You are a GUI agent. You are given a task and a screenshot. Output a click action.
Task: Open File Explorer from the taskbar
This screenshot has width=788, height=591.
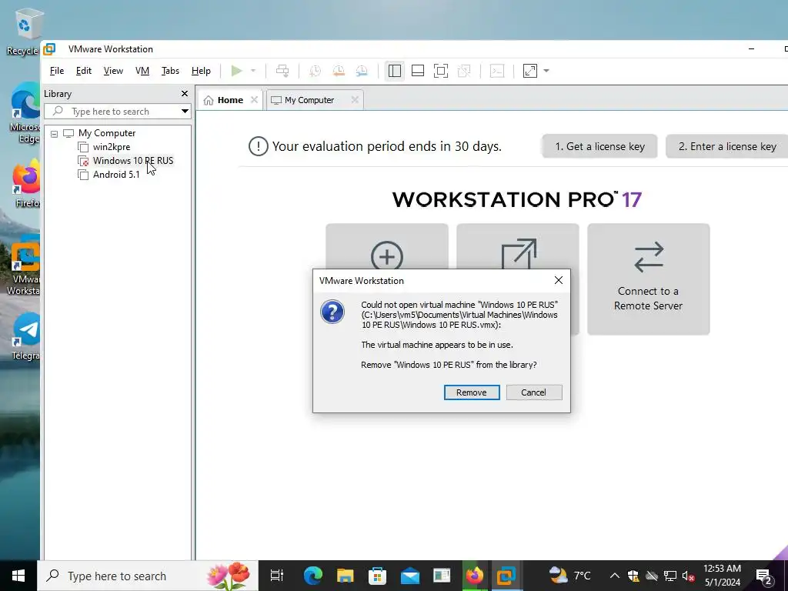[346, 576]
